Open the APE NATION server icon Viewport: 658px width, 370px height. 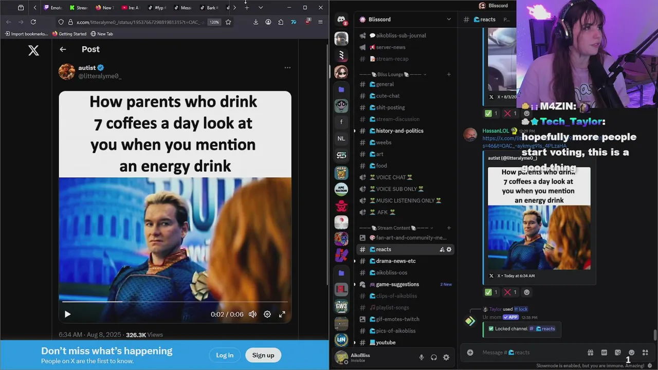(x=341, y=189)
